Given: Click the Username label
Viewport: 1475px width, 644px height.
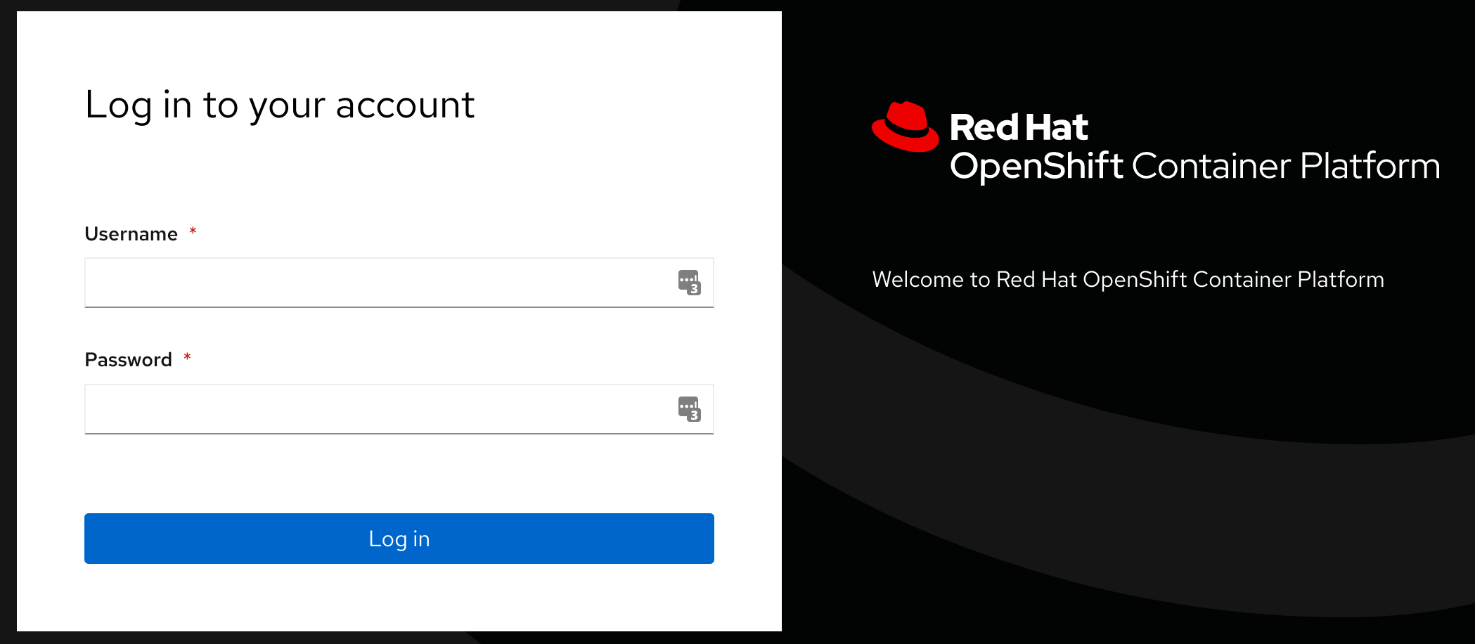Looking at the screenshot, I should click(x=131, y=234).
